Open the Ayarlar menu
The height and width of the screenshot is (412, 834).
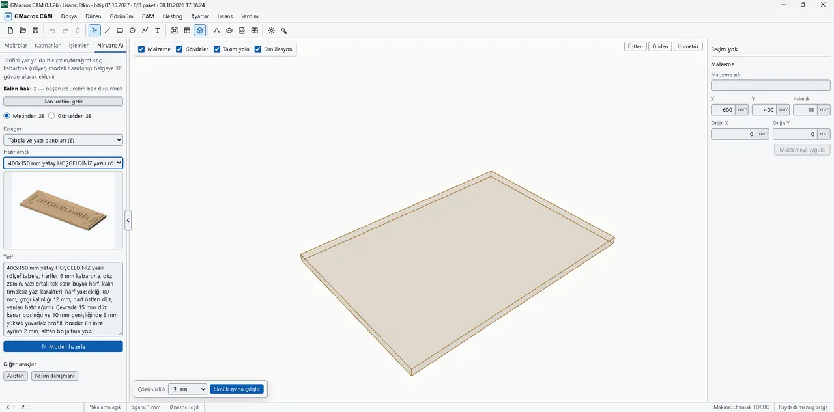pyautogui.click(x=200, y=16)
